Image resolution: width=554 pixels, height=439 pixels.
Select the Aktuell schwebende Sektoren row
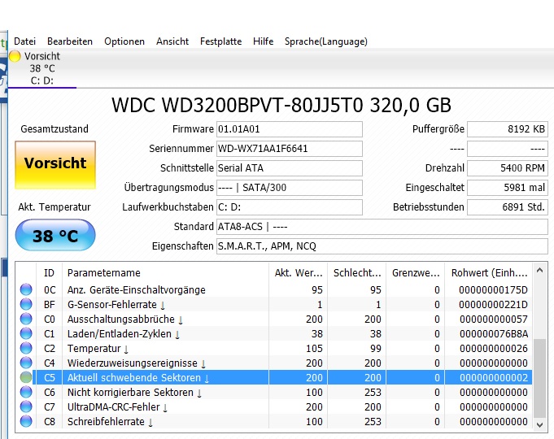pyautogui.click(x=274, y=378)
